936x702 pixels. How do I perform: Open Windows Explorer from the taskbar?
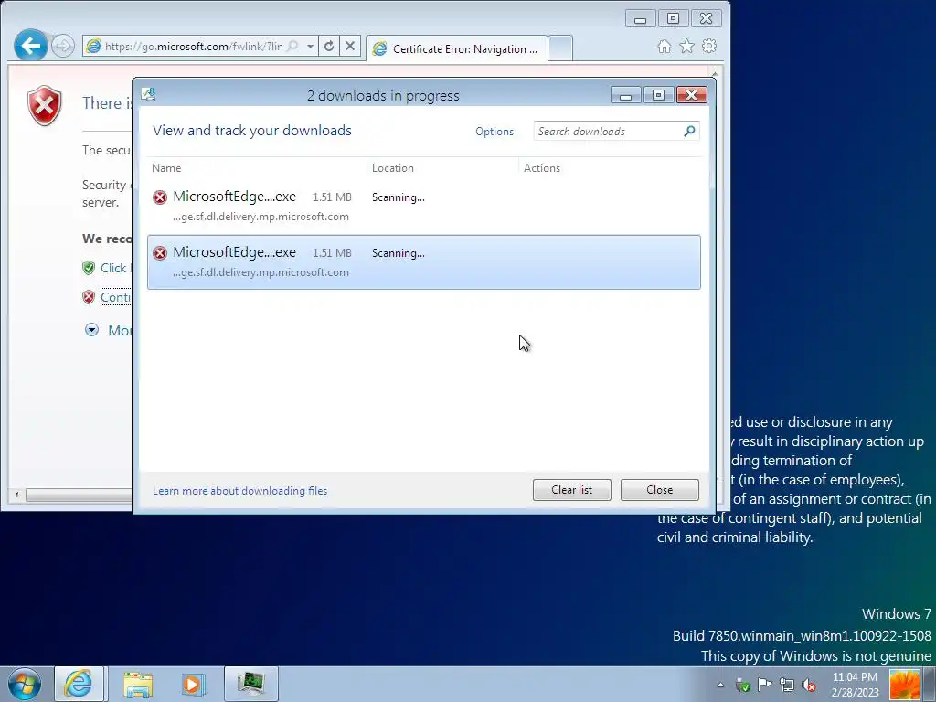(138, 684)
